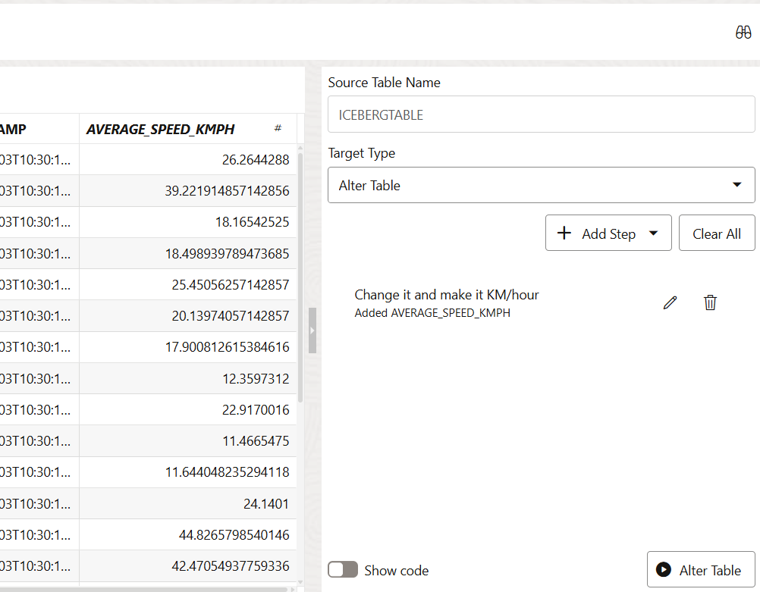This screenshot has height=592, width=760.
Task: Click the horizontal scrollbar below the table
Action: [x=144, y=589]
